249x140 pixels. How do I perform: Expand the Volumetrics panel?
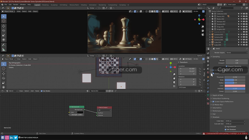pyautogui.click(x=217, y=108)
